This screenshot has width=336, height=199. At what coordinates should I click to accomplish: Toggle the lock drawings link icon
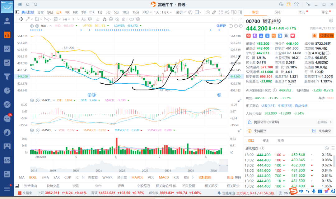tap(132, 19)
